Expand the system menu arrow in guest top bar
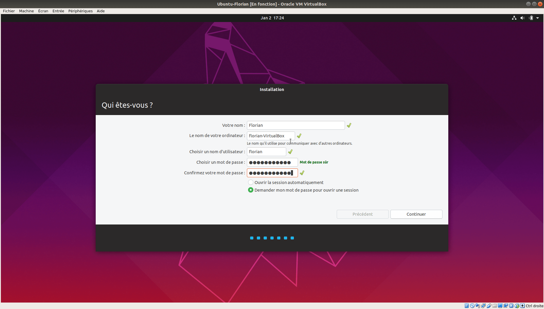The width and height of the screenshot is (544, 309). pos(538,18)
